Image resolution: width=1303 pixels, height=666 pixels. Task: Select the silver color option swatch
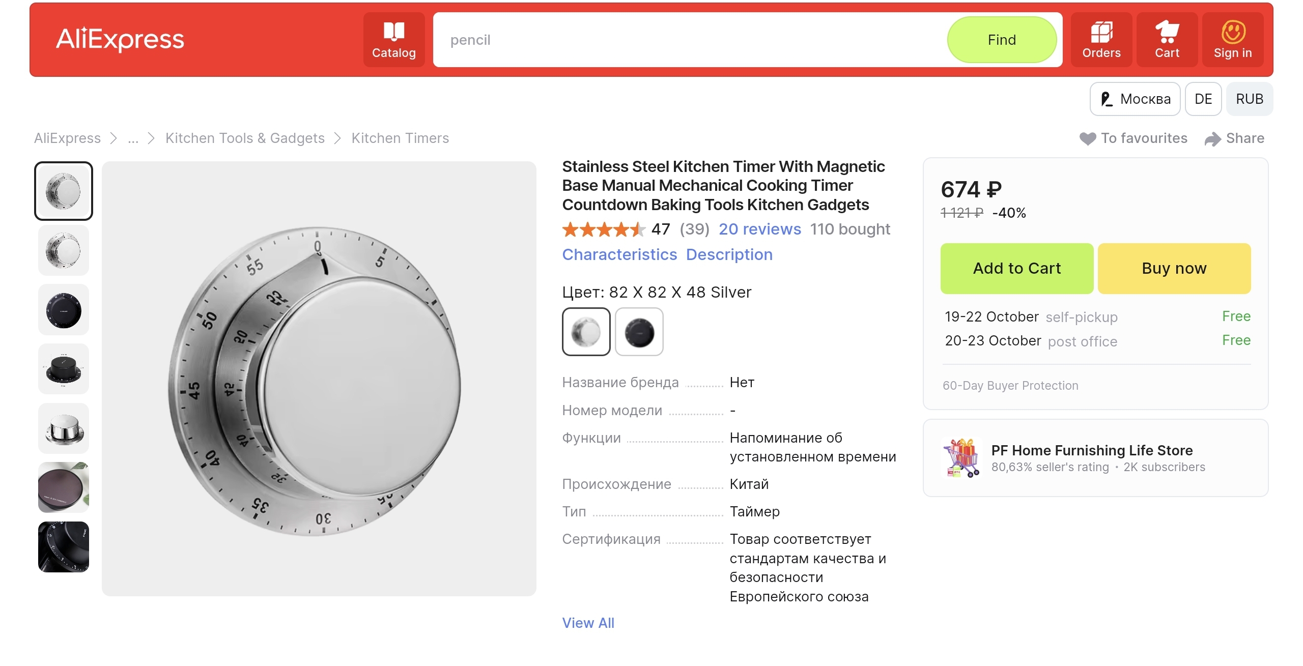pyautogui.click(x=586, y=332)
